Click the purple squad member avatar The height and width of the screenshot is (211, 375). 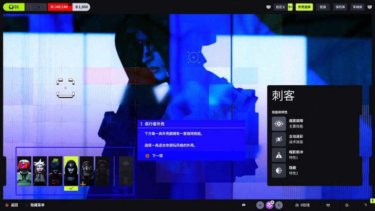pyautogui.click(x=270, y=205)
